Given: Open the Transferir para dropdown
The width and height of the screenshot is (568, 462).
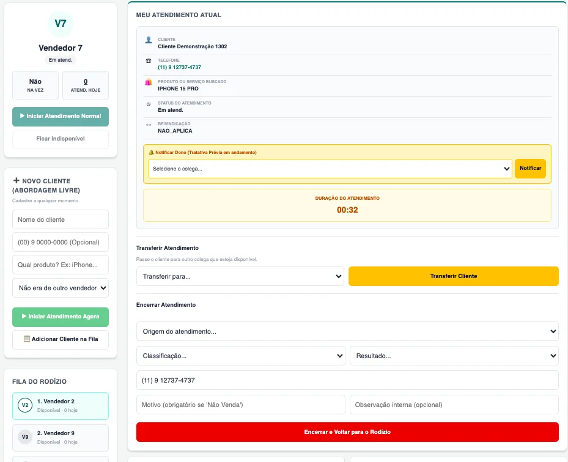Looking at the screenshot, I should point(240,276).
